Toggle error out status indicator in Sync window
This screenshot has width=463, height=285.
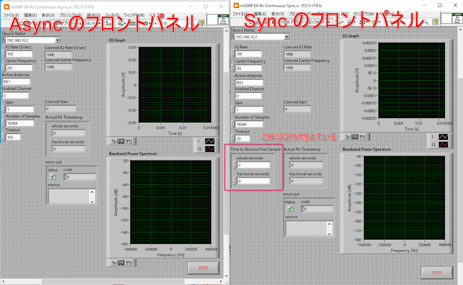pyautogui.click(x=290, y=208)
